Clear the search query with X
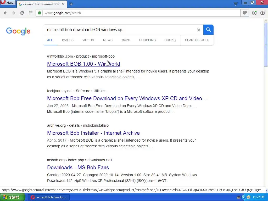Screen dimensions: 268x201 pyautogui.click(x=198, y=30)
